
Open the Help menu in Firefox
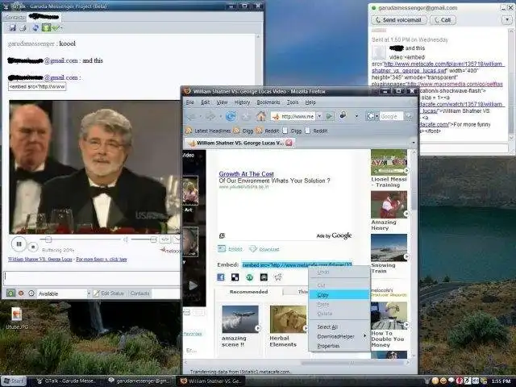point(310,102)
